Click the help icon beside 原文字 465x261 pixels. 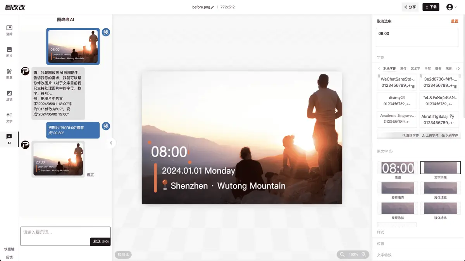point(391,151)
